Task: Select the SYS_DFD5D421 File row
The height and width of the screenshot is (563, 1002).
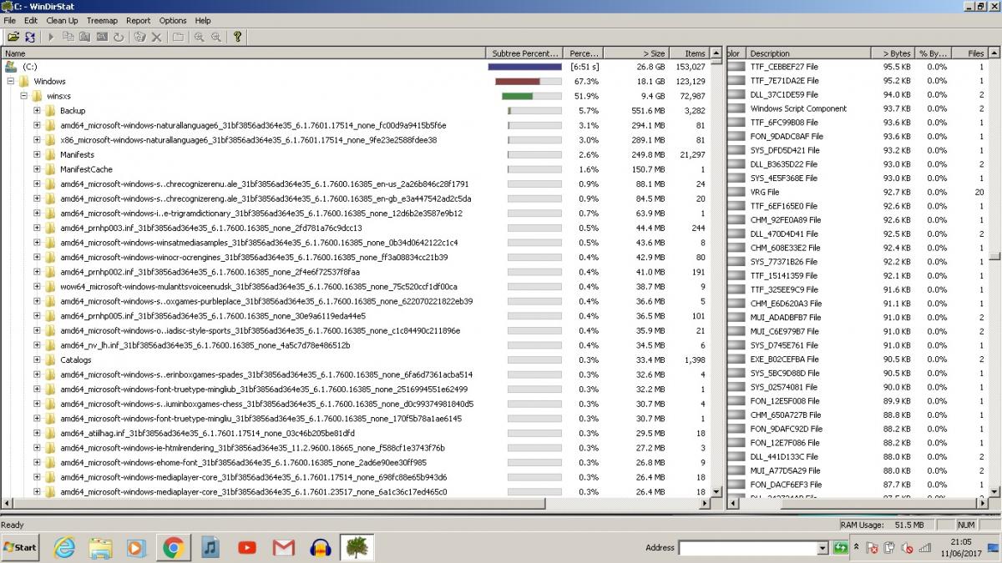Action: 858,150
